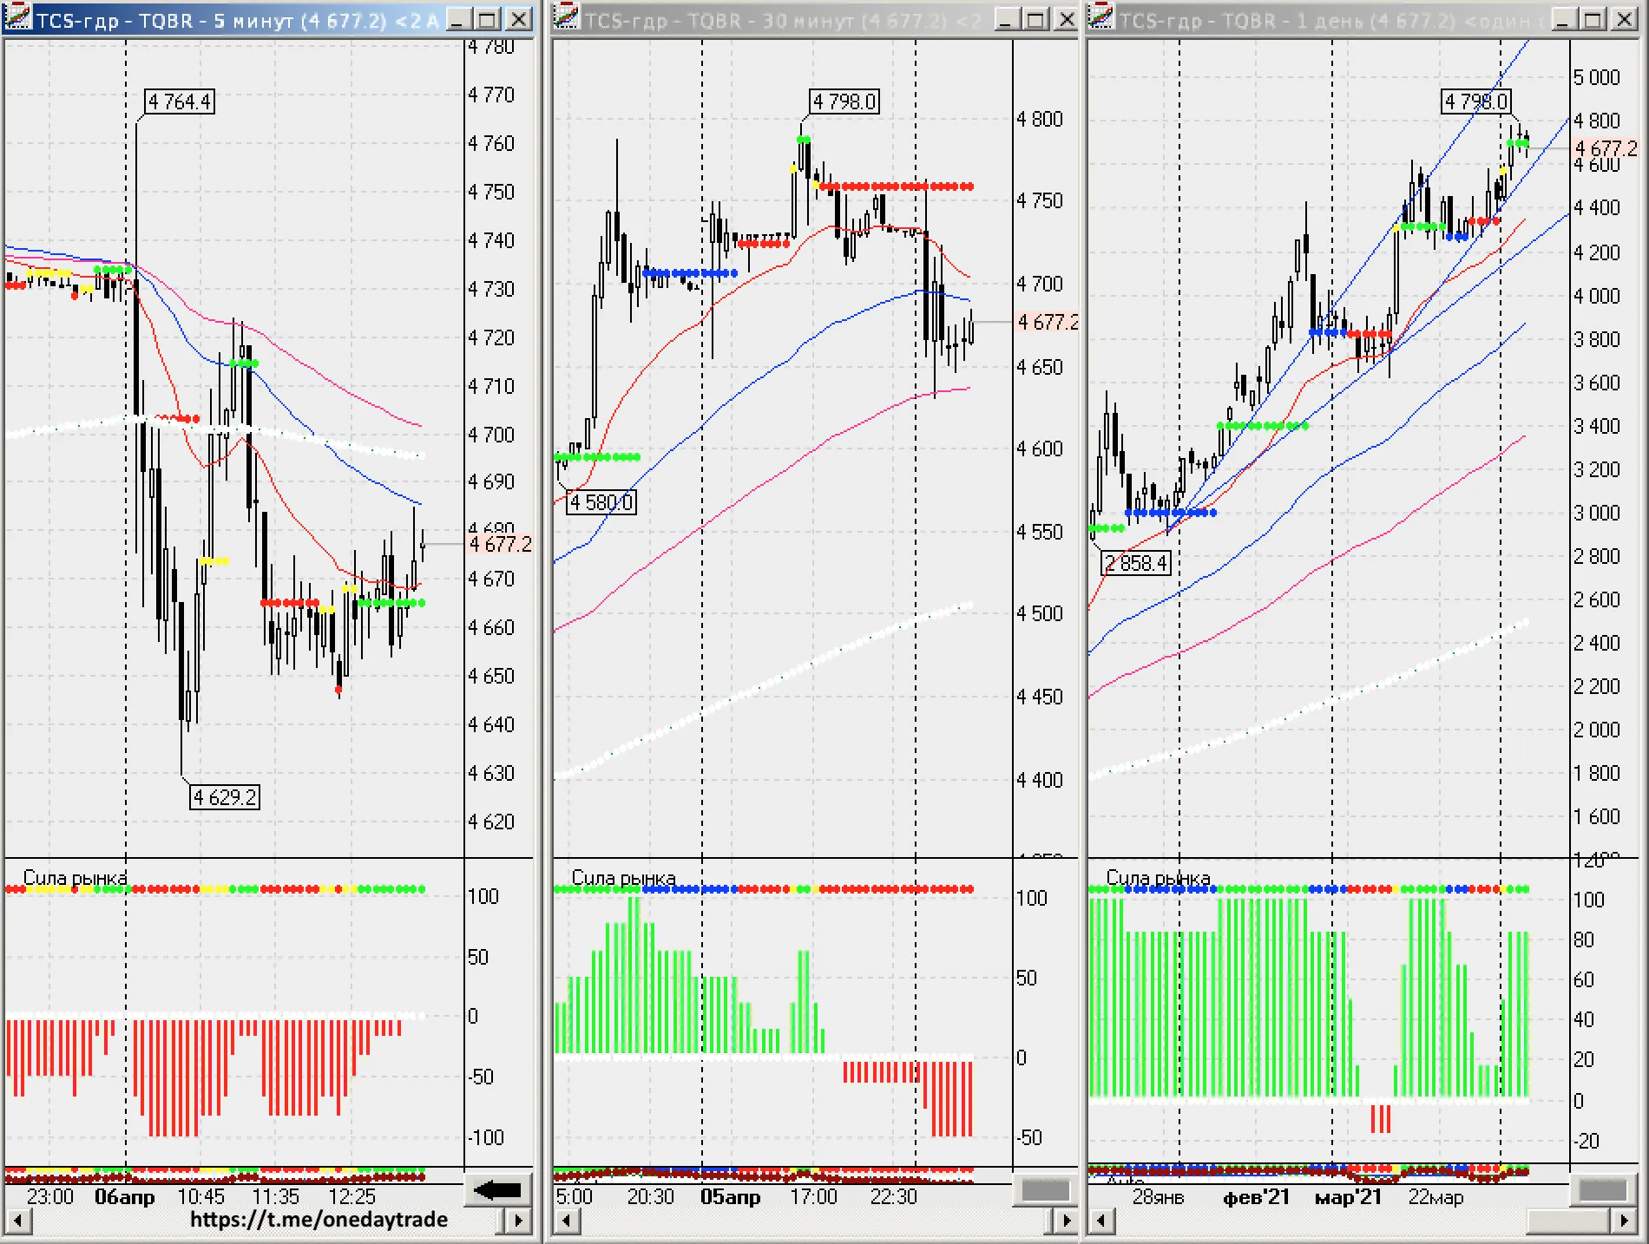The height and width of the screenshot is (1244, 1649).
Task: Click the 30-minute chart title bar text
Action: pyautogui.click(x=784, y=20)
